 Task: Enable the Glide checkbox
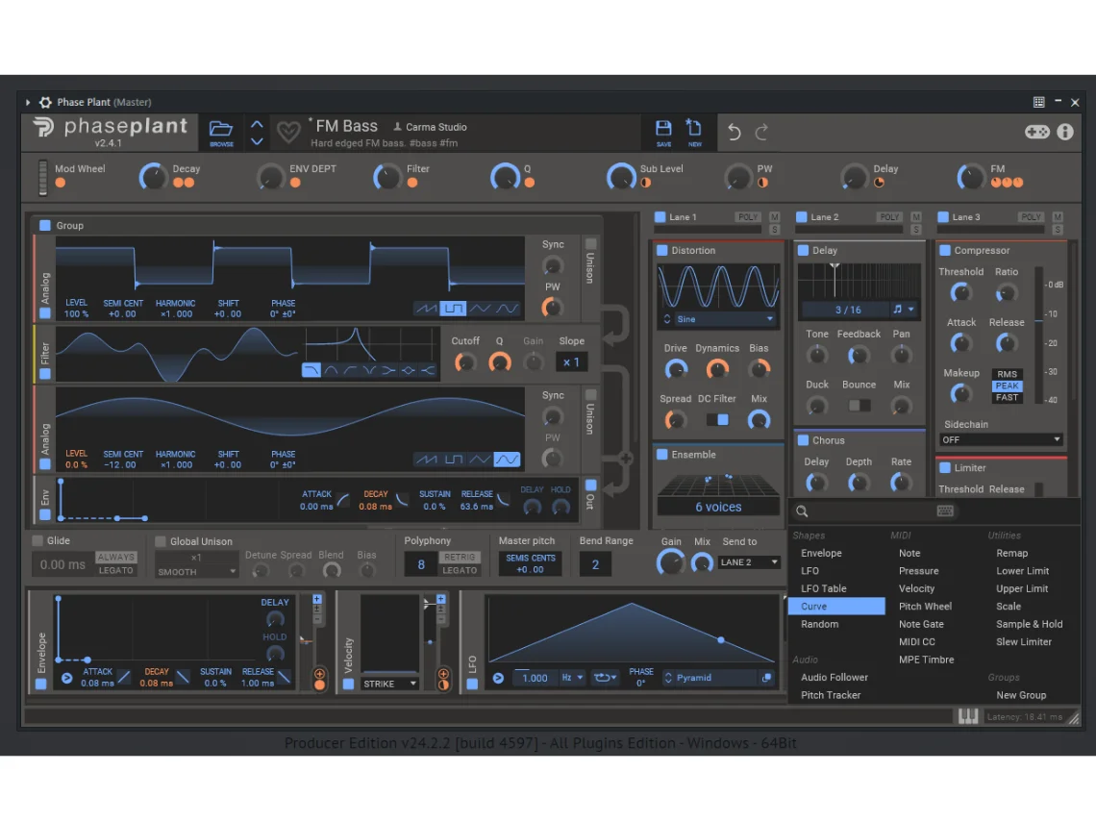(38, 541)
